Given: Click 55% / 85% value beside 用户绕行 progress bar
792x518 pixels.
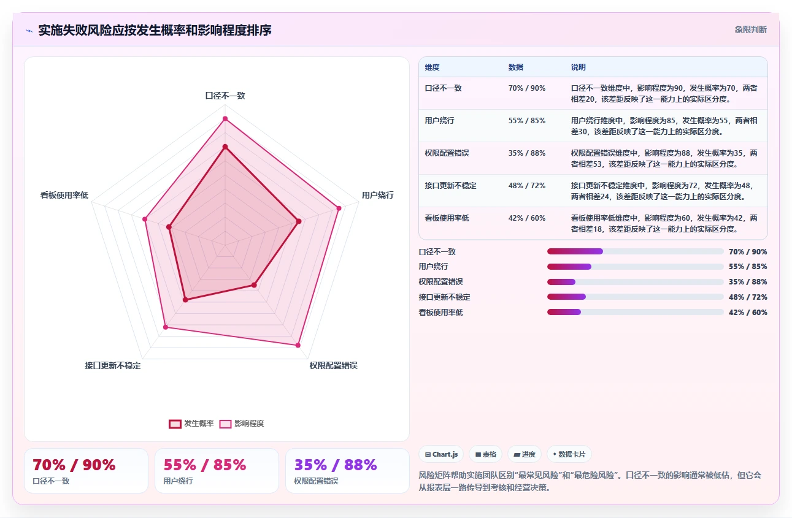Looking at the screenshot, I should pyautogui.click(x=748, y=267).
